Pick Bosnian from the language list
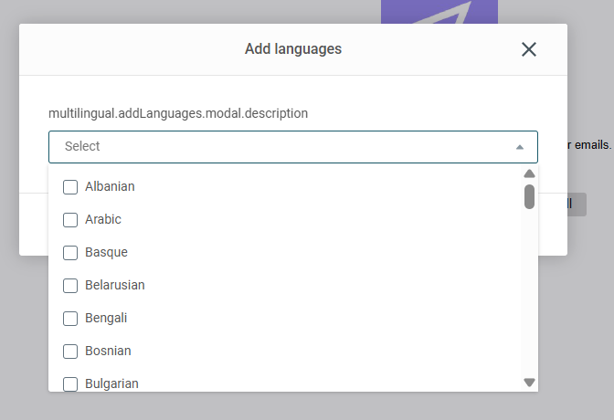This screenshot has width=614, height=420. coord(108,351)
